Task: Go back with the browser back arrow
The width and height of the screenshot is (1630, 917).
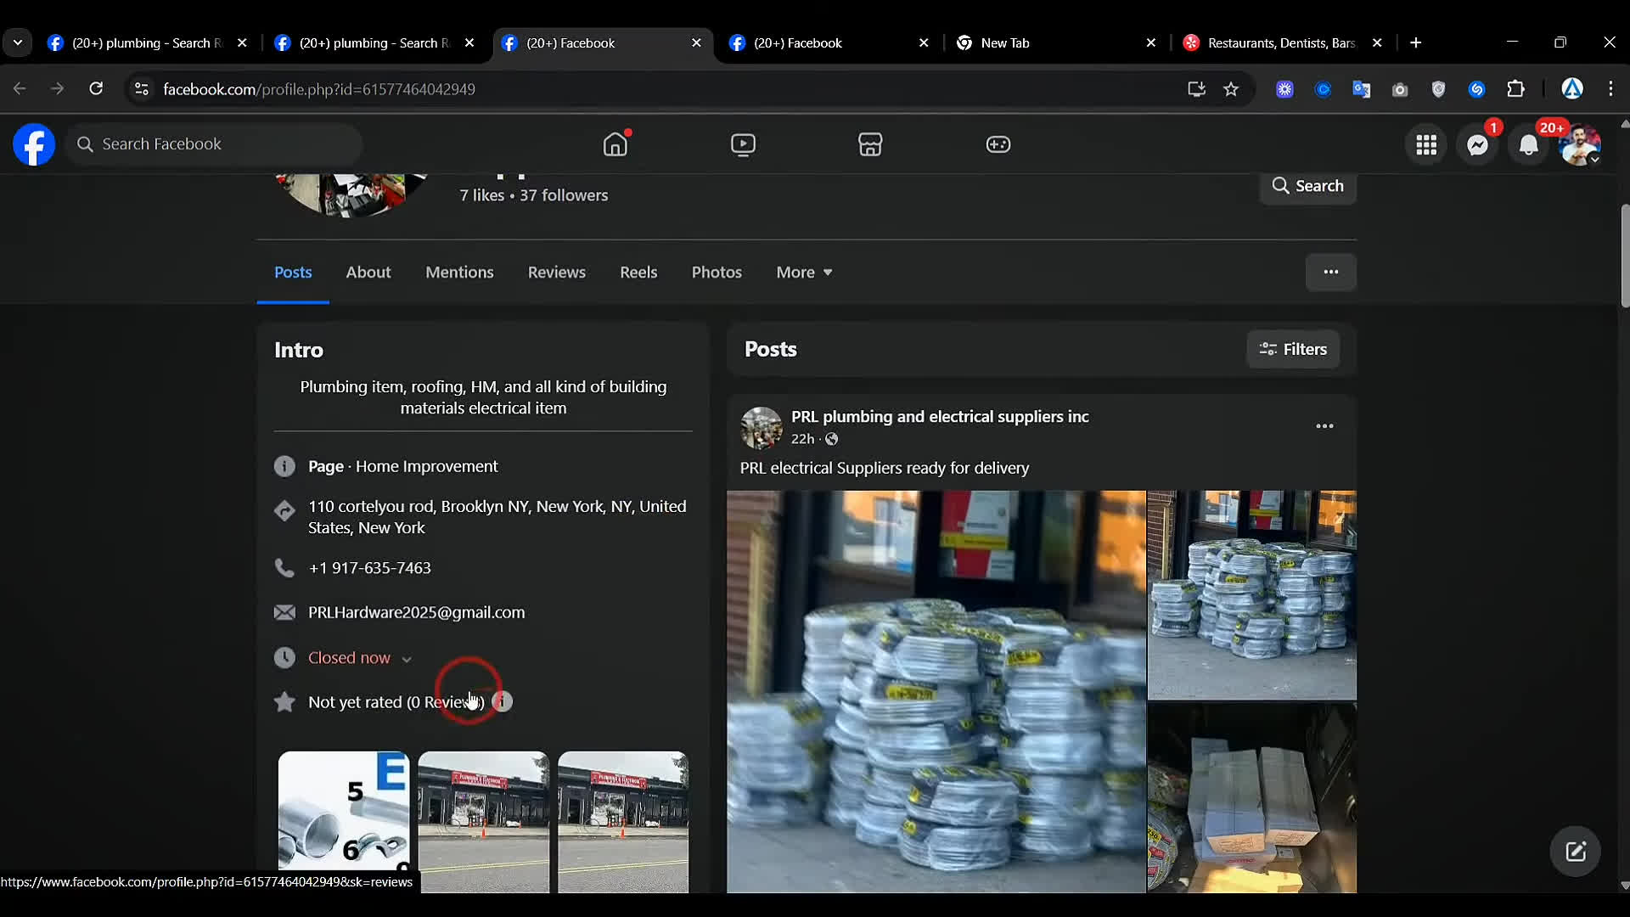Action: (x=20, y=89)
